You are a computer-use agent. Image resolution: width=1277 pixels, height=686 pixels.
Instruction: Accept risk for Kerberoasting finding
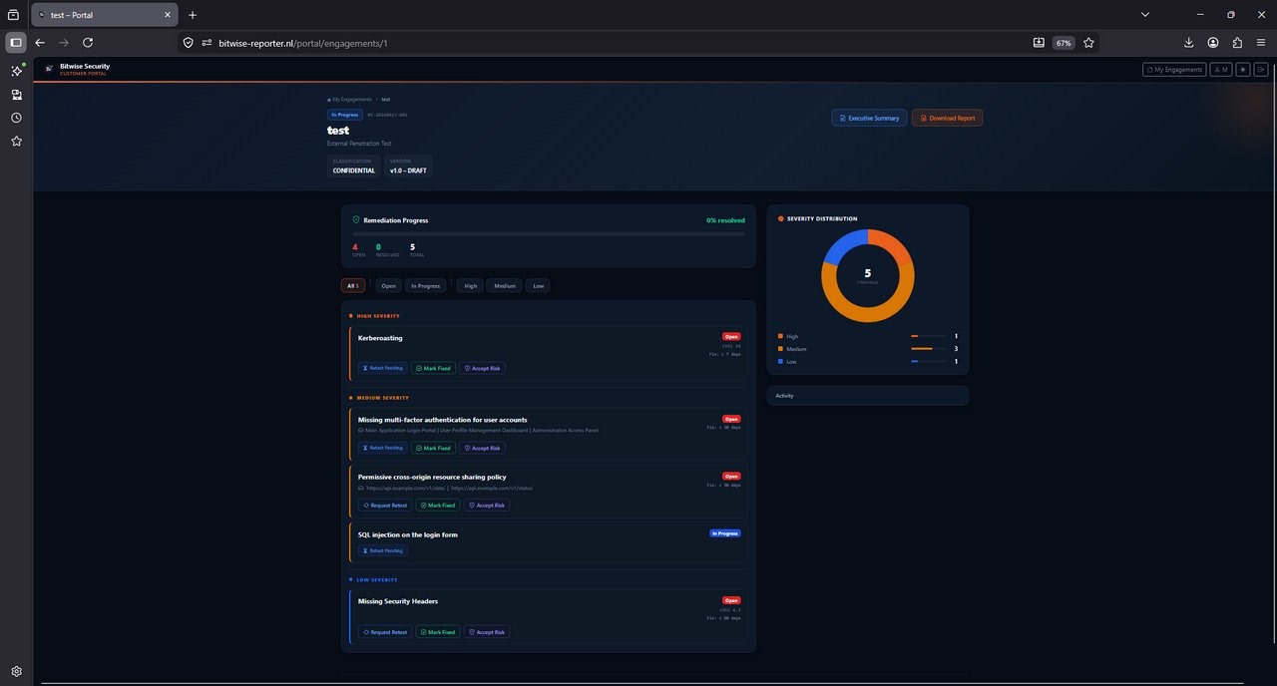click(483, 368)
